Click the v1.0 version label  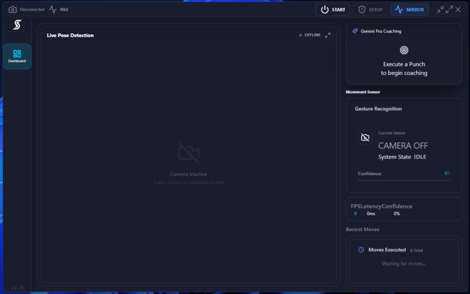click(17, 288)
